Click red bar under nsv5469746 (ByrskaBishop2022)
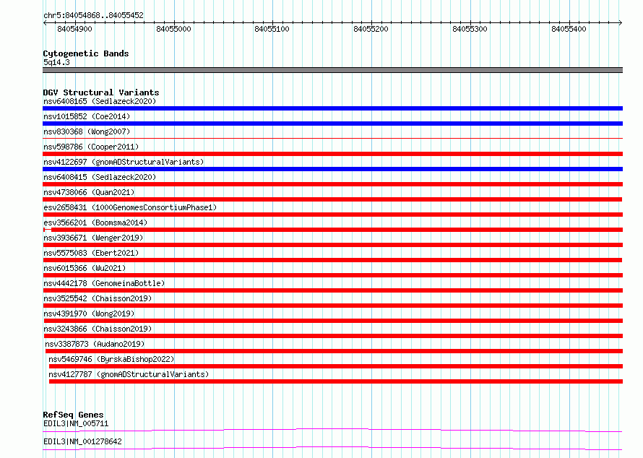This screenshot has height=458, width=643. [336, 366]
